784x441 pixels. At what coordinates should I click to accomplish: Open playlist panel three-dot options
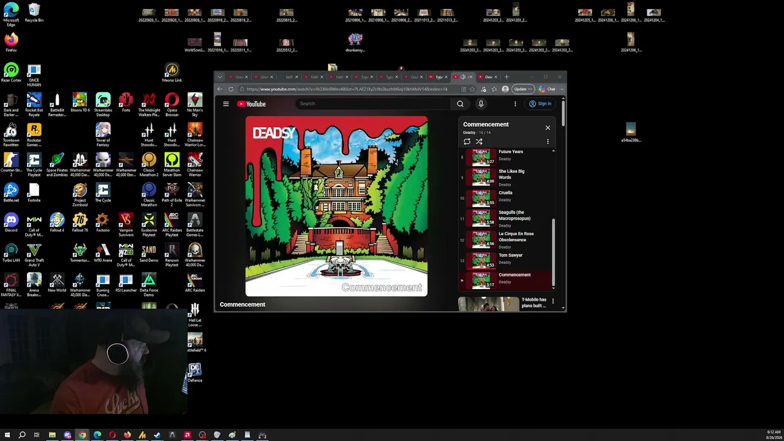pyautogui.click(x=548, y=141)
